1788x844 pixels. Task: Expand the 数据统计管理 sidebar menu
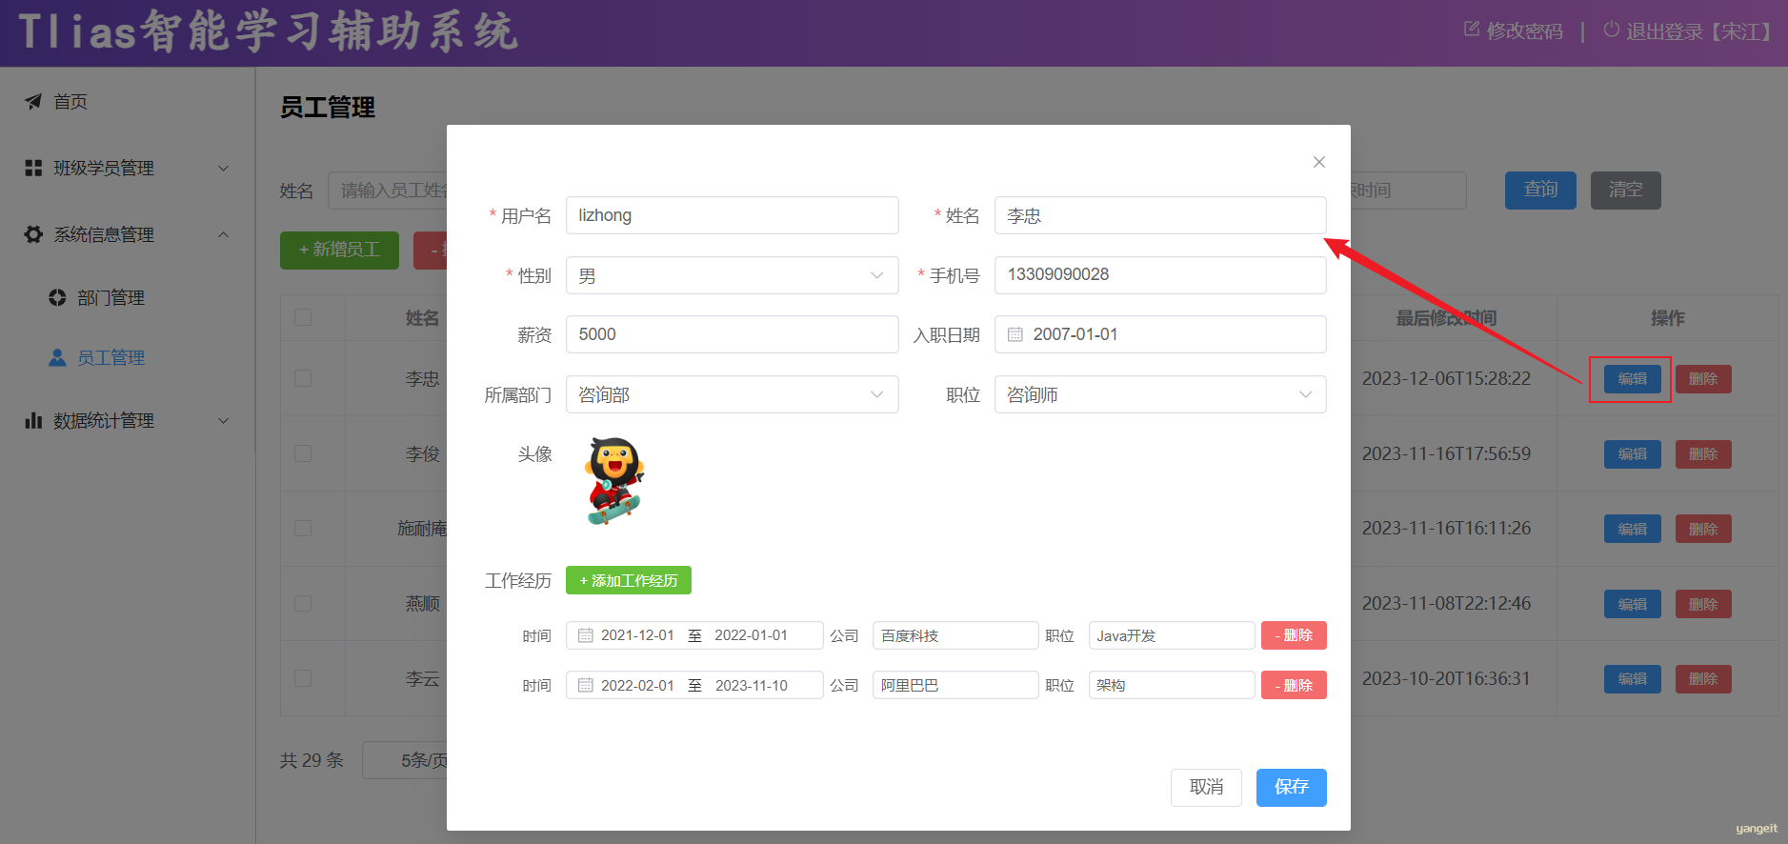click(x=128, y=420)
